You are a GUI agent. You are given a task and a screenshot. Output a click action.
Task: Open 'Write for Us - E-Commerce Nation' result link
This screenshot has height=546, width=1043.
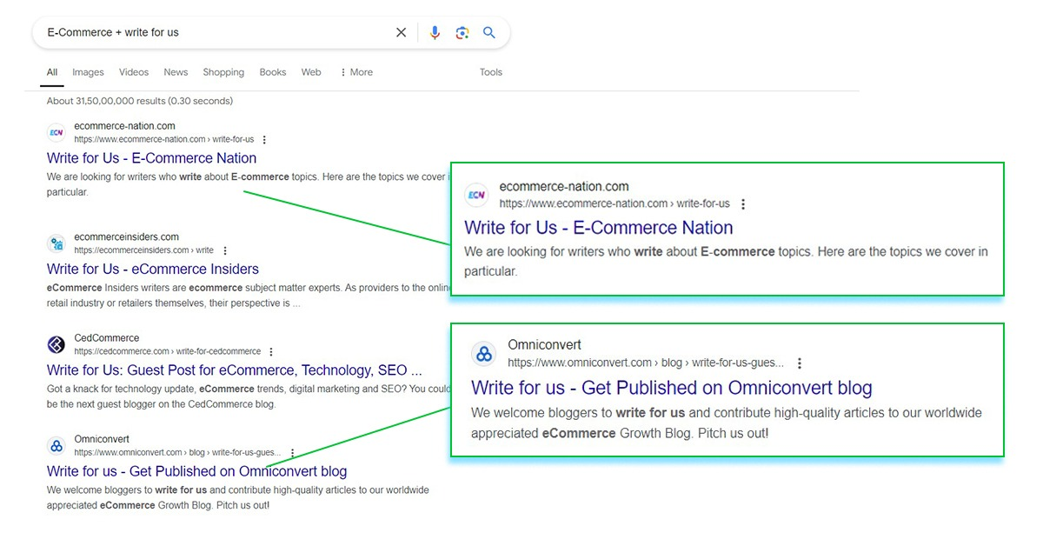pos(152,158)
